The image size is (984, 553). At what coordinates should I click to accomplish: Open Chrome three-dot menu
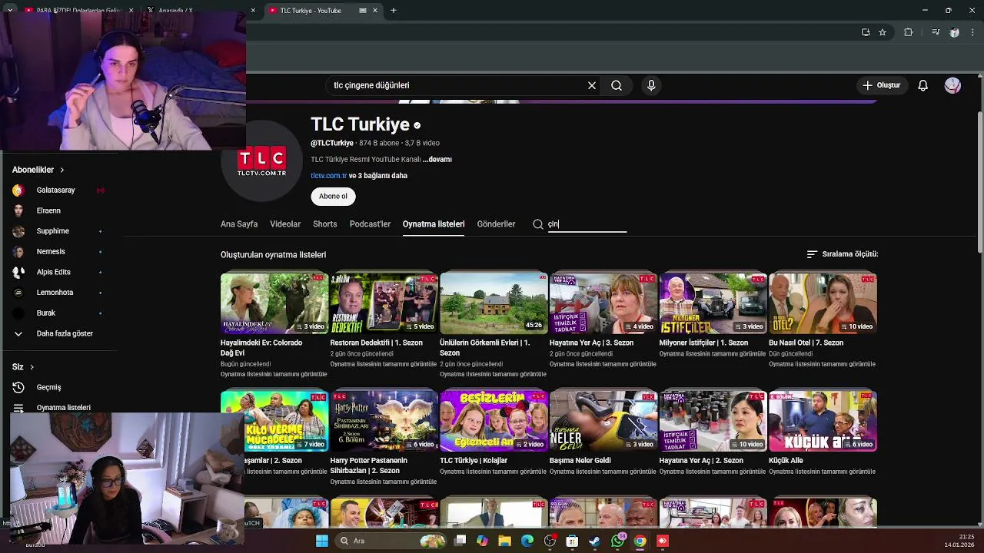click(973, 32)
